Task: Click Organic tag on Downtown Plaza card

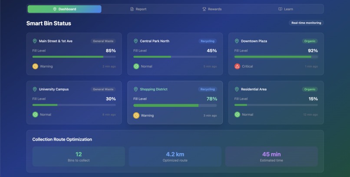Action: pyautogui.click(x=310, y=41)
